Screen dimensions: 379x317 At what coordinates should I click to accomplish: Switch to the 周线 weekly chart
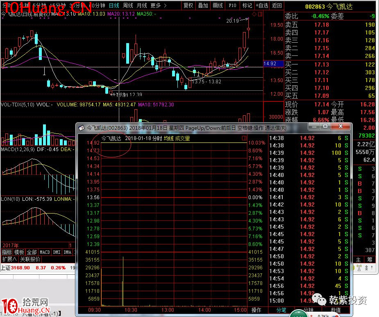[128, 5]
